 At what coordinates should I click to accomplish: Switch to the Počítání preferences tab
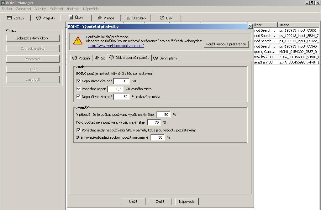(x=81, y=58)
